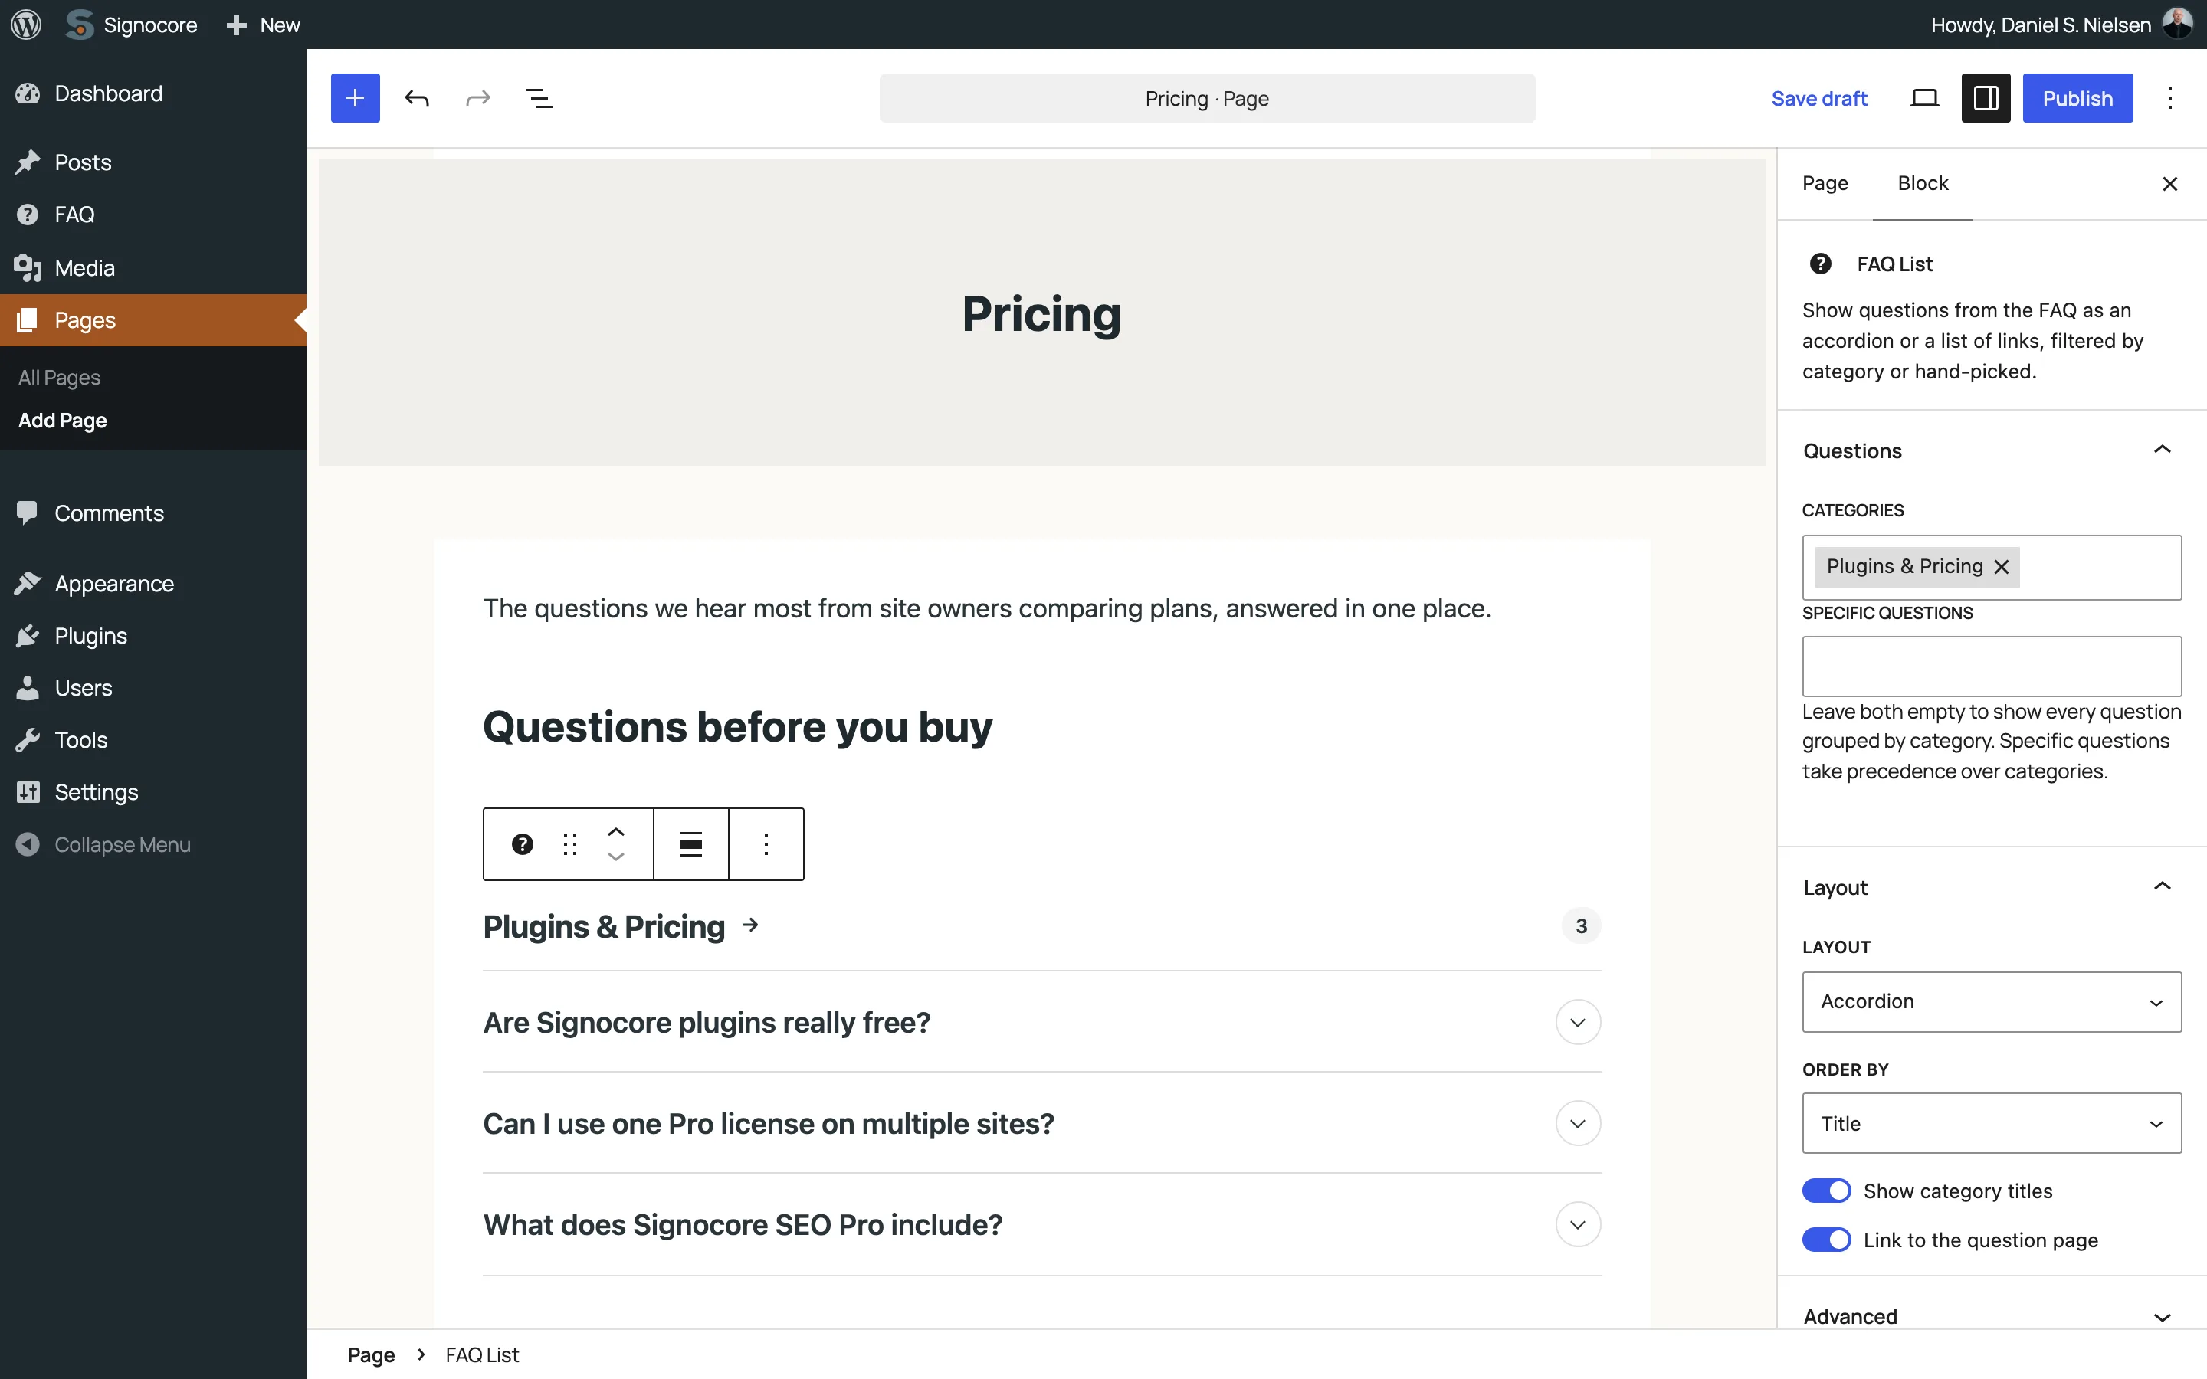This screenshot has height=1379, width=2207.
Task: Click the intro paragraph about comparing plans
Action: 988,608
